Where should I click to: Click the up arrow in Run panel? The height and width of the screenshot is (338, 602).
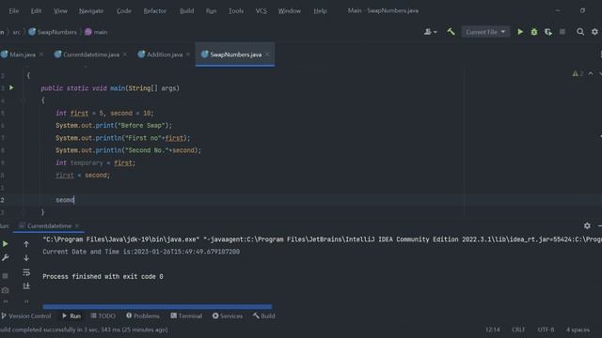(x=26, y=244)
